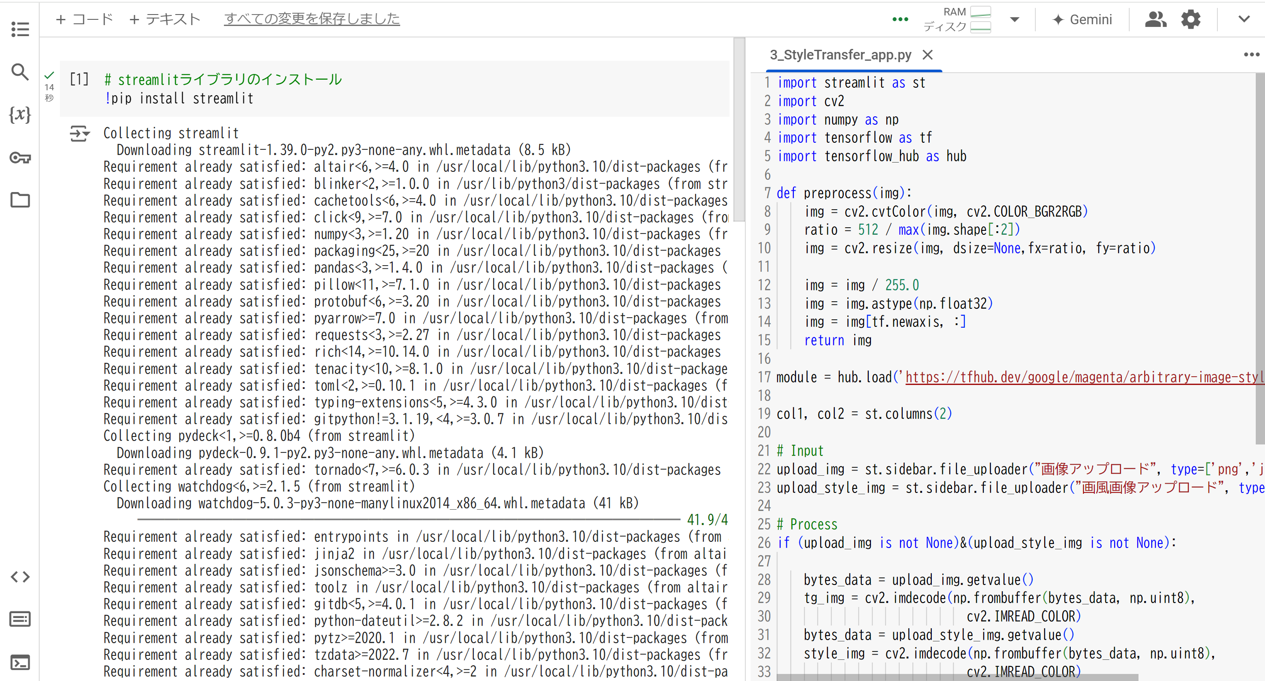Open the three-dot menu of file panel
Image resolution: width=1265 pixels, height=681 pixels.
point(1251,55)
